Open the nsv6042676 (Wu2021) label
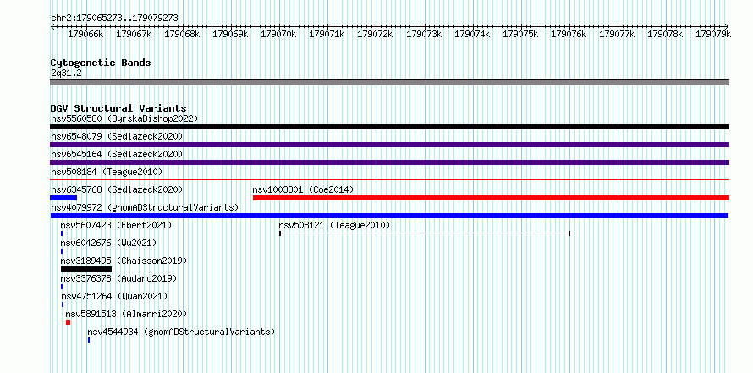The width and height of the screenshot is (753, 373). tap(108, 243)
